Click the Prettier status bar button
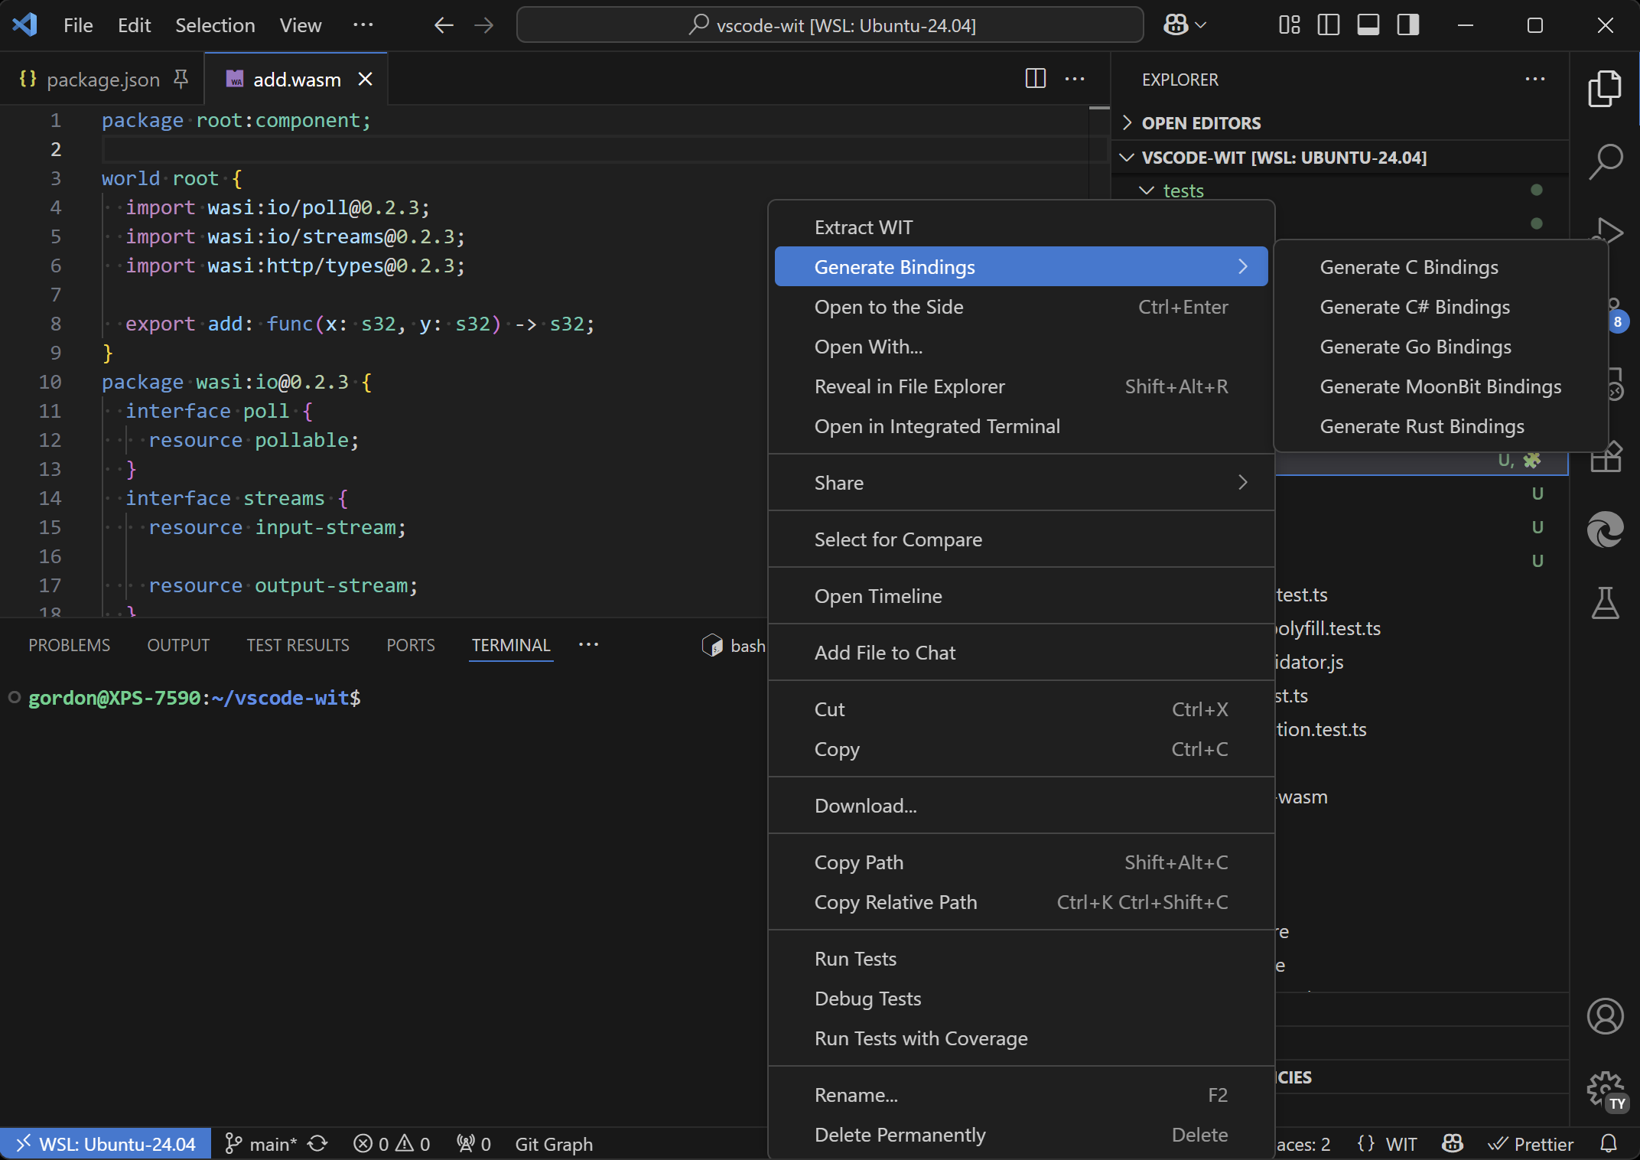Viewport: 1640px width, 1160px height. 1531,1144
